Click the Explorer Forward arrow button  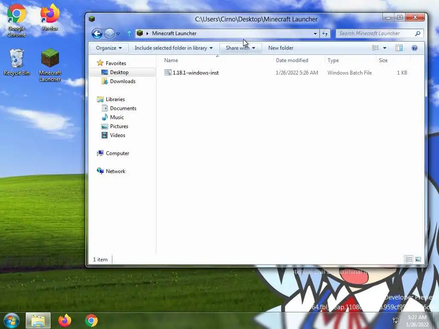point(109,33)
